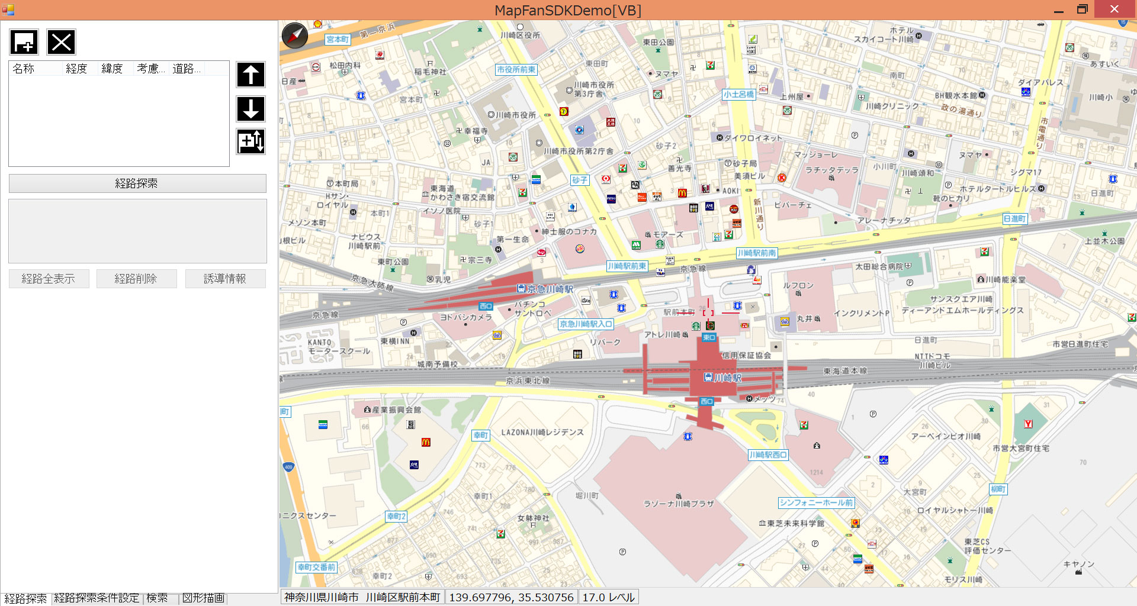Click the LAZONA川崎レジデンス label

point(542,433)
